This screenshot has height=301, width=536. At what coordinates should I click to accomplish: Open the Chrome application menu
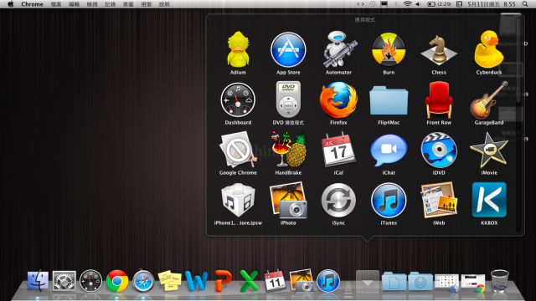pyautogui.click(x=32, y=4)
